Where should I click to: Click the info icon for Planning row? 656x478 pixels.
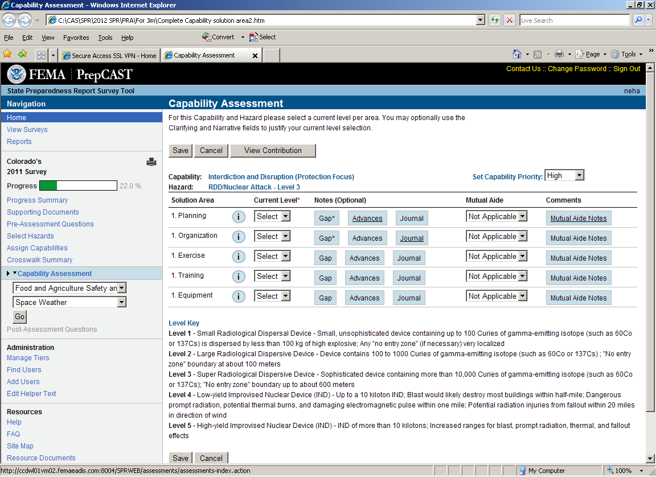(x=239, y=217)
